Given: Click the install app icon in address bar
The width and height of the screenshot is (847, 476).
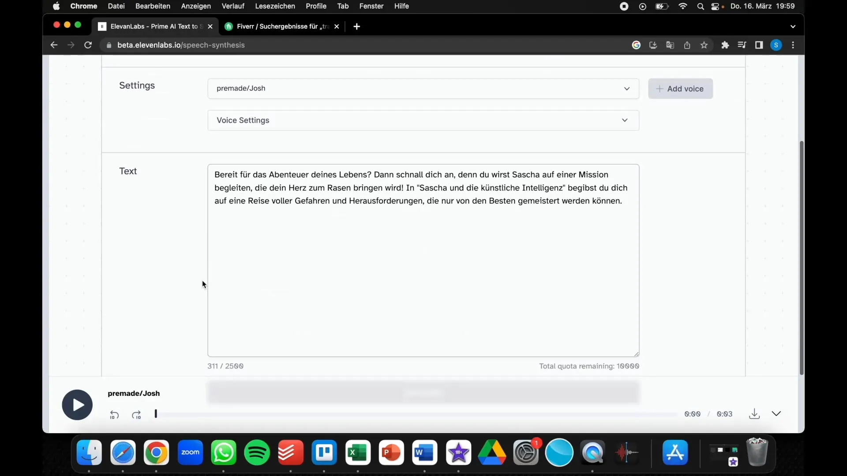Looking at the screenshot, I should (653, 45).
